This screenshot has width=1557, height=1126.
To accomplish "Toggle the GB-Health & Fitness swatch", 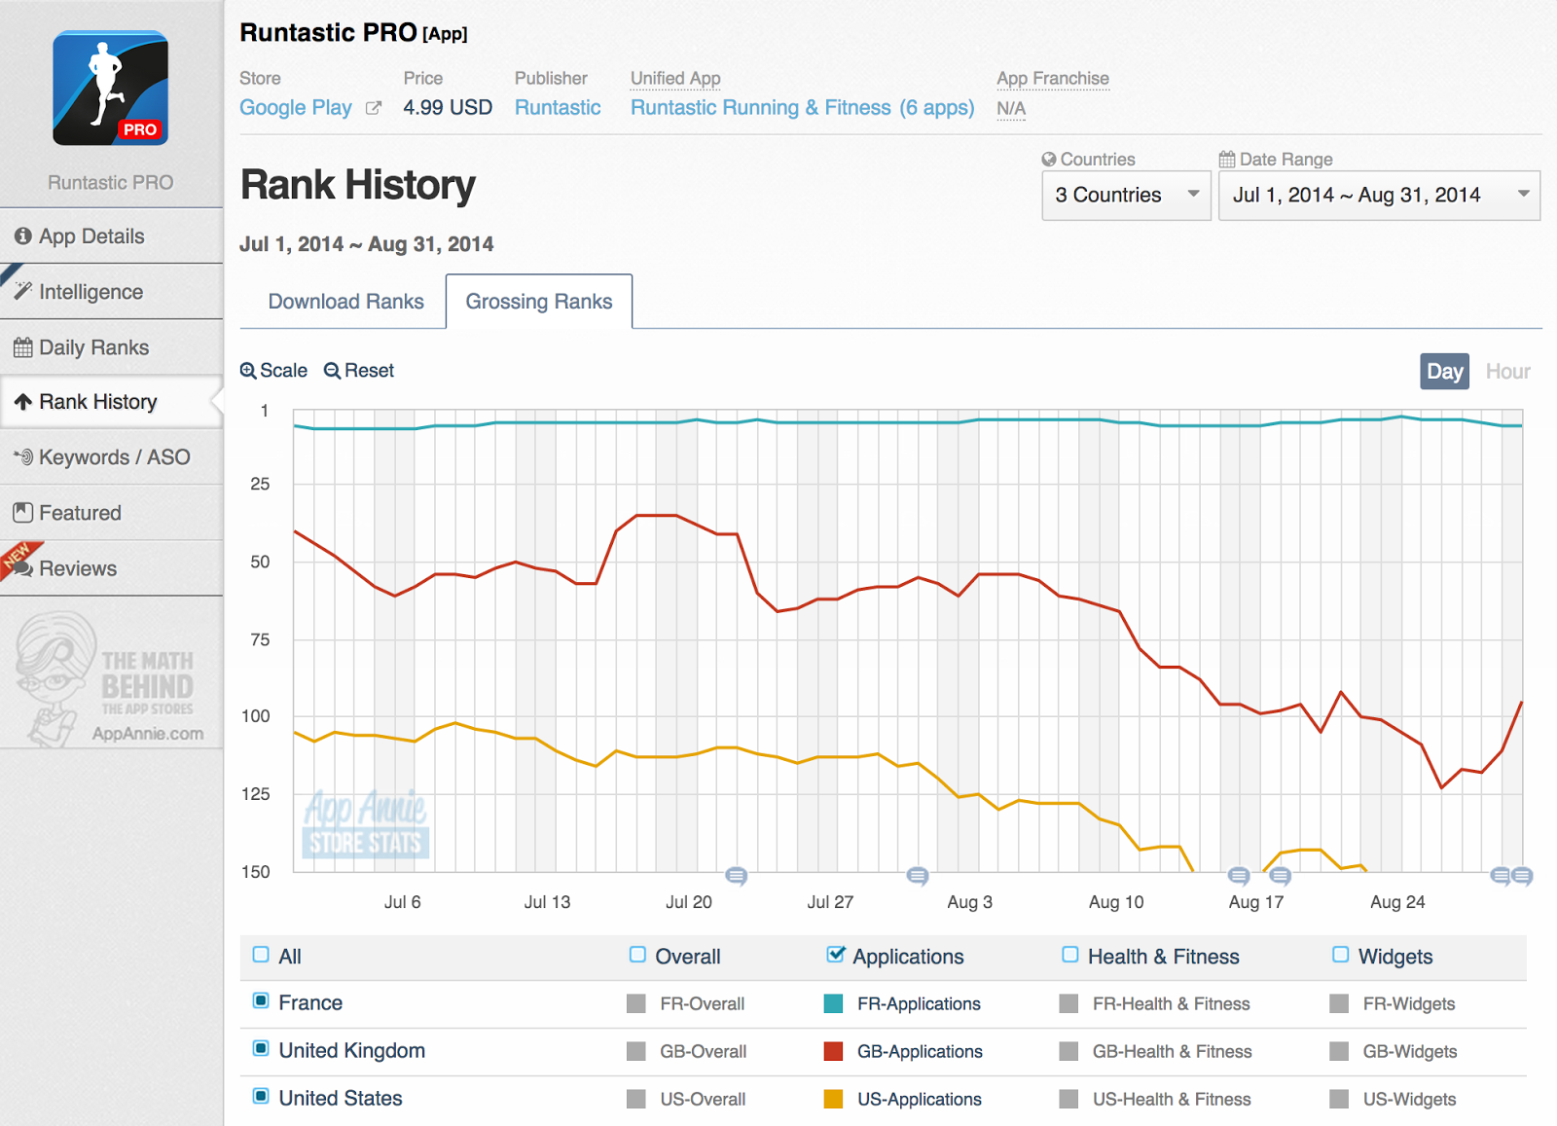I will coord(1068,1051).
